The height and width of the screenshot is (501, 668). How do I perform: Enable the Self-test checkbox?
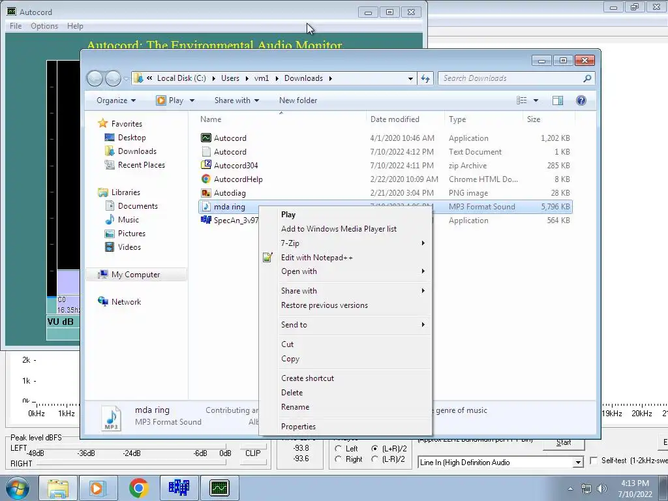click(x=594, y=461)
